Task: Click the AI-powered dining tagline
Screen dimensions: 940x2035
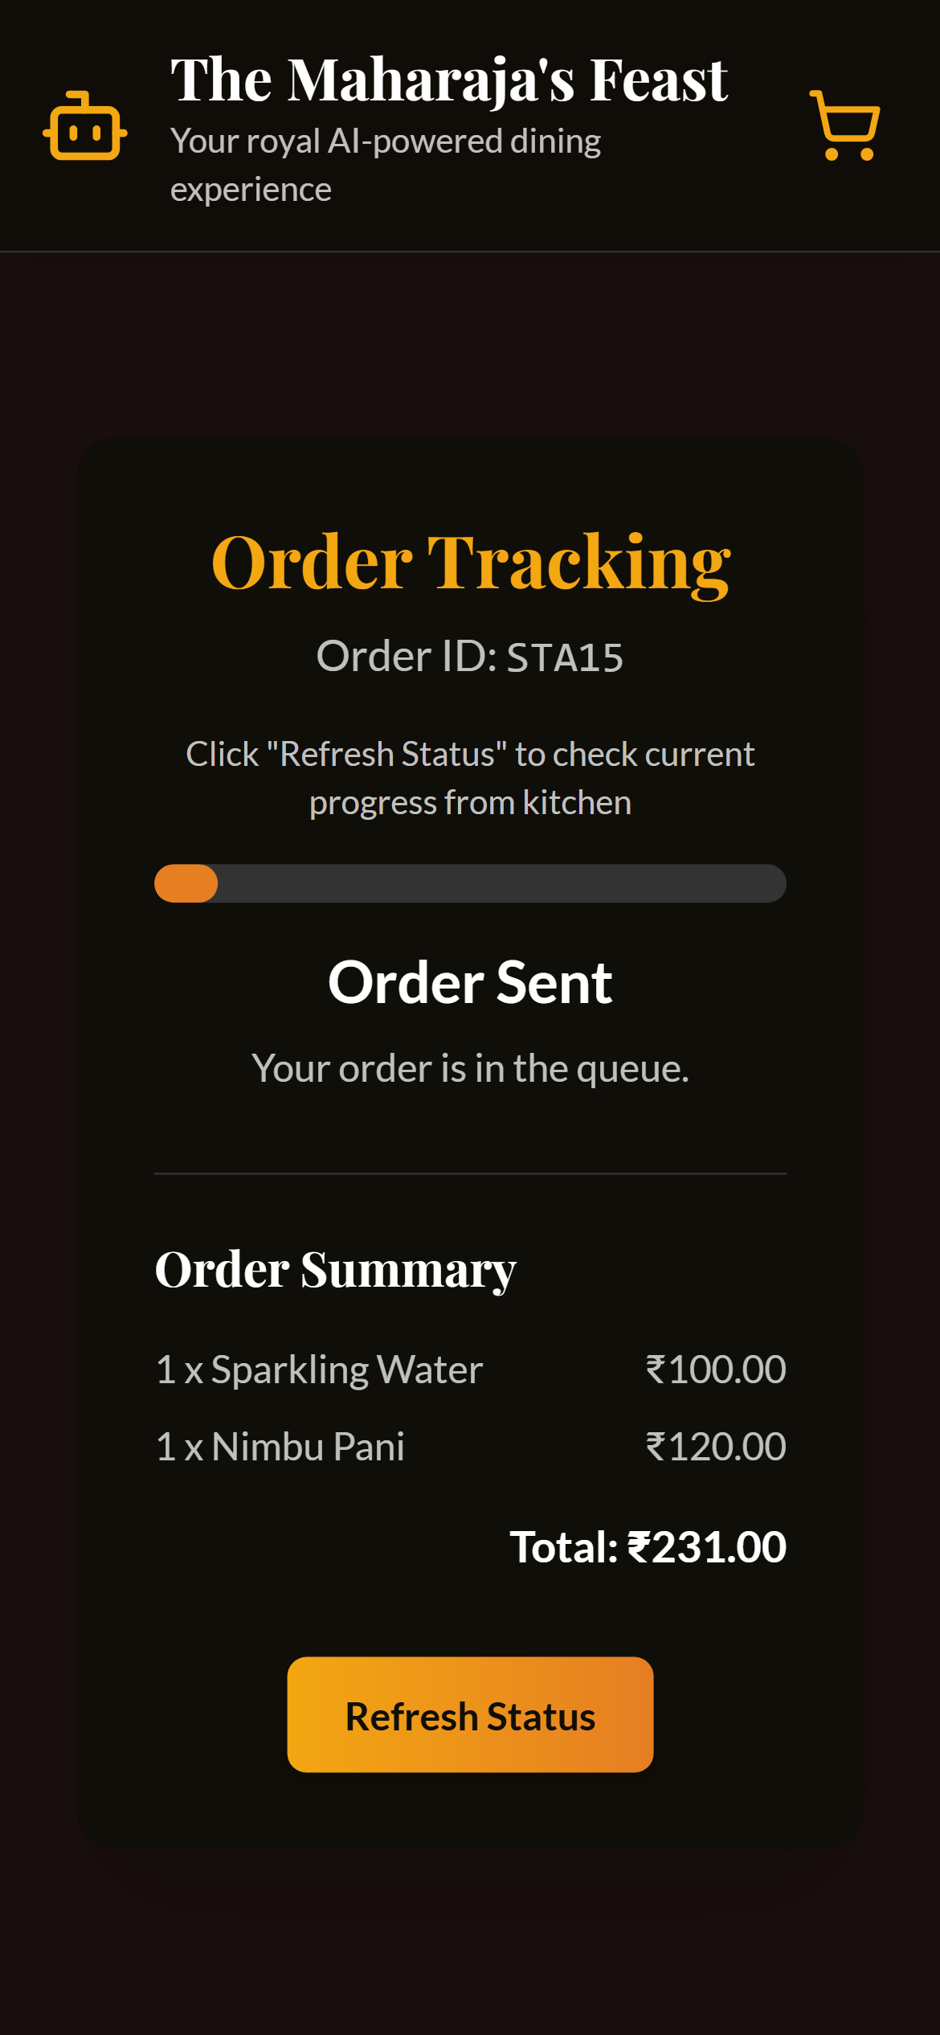Action: 386,165
